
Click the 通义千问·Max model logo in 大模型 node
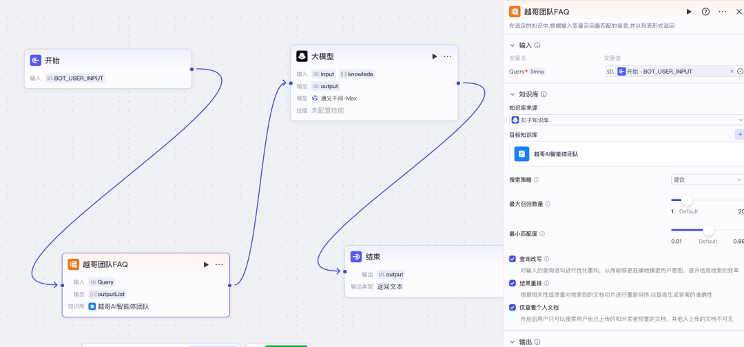315,98
